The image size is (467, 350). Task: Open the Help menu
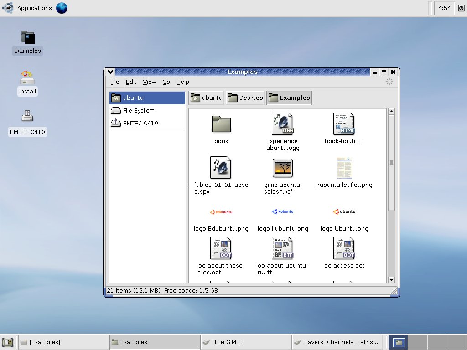point(182,82)
